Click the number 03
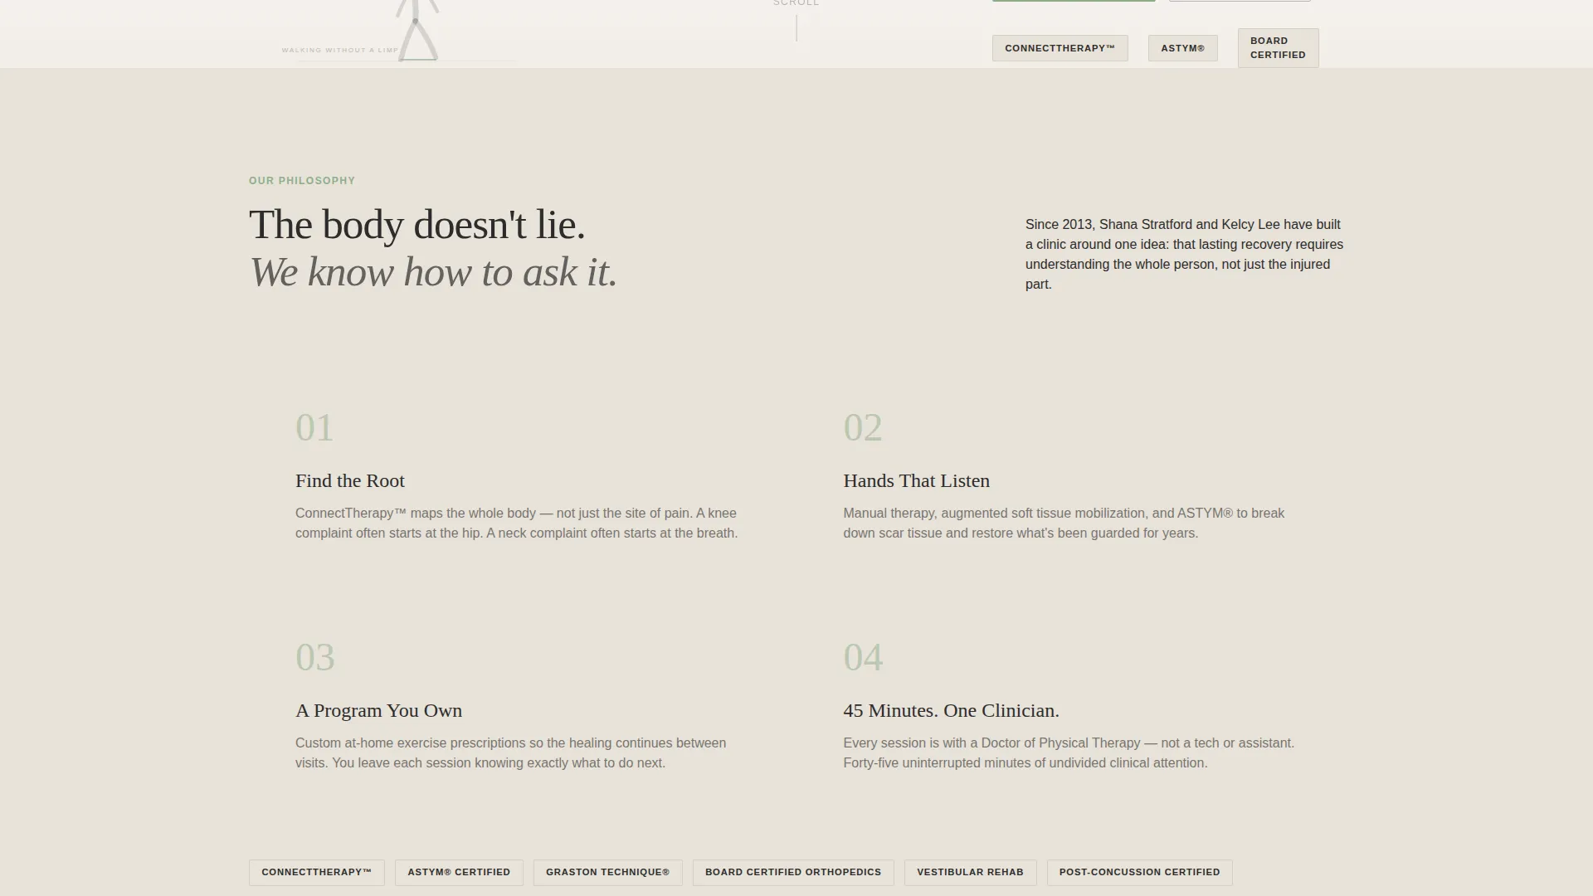The image size is (1593, 896). point(315,658)
